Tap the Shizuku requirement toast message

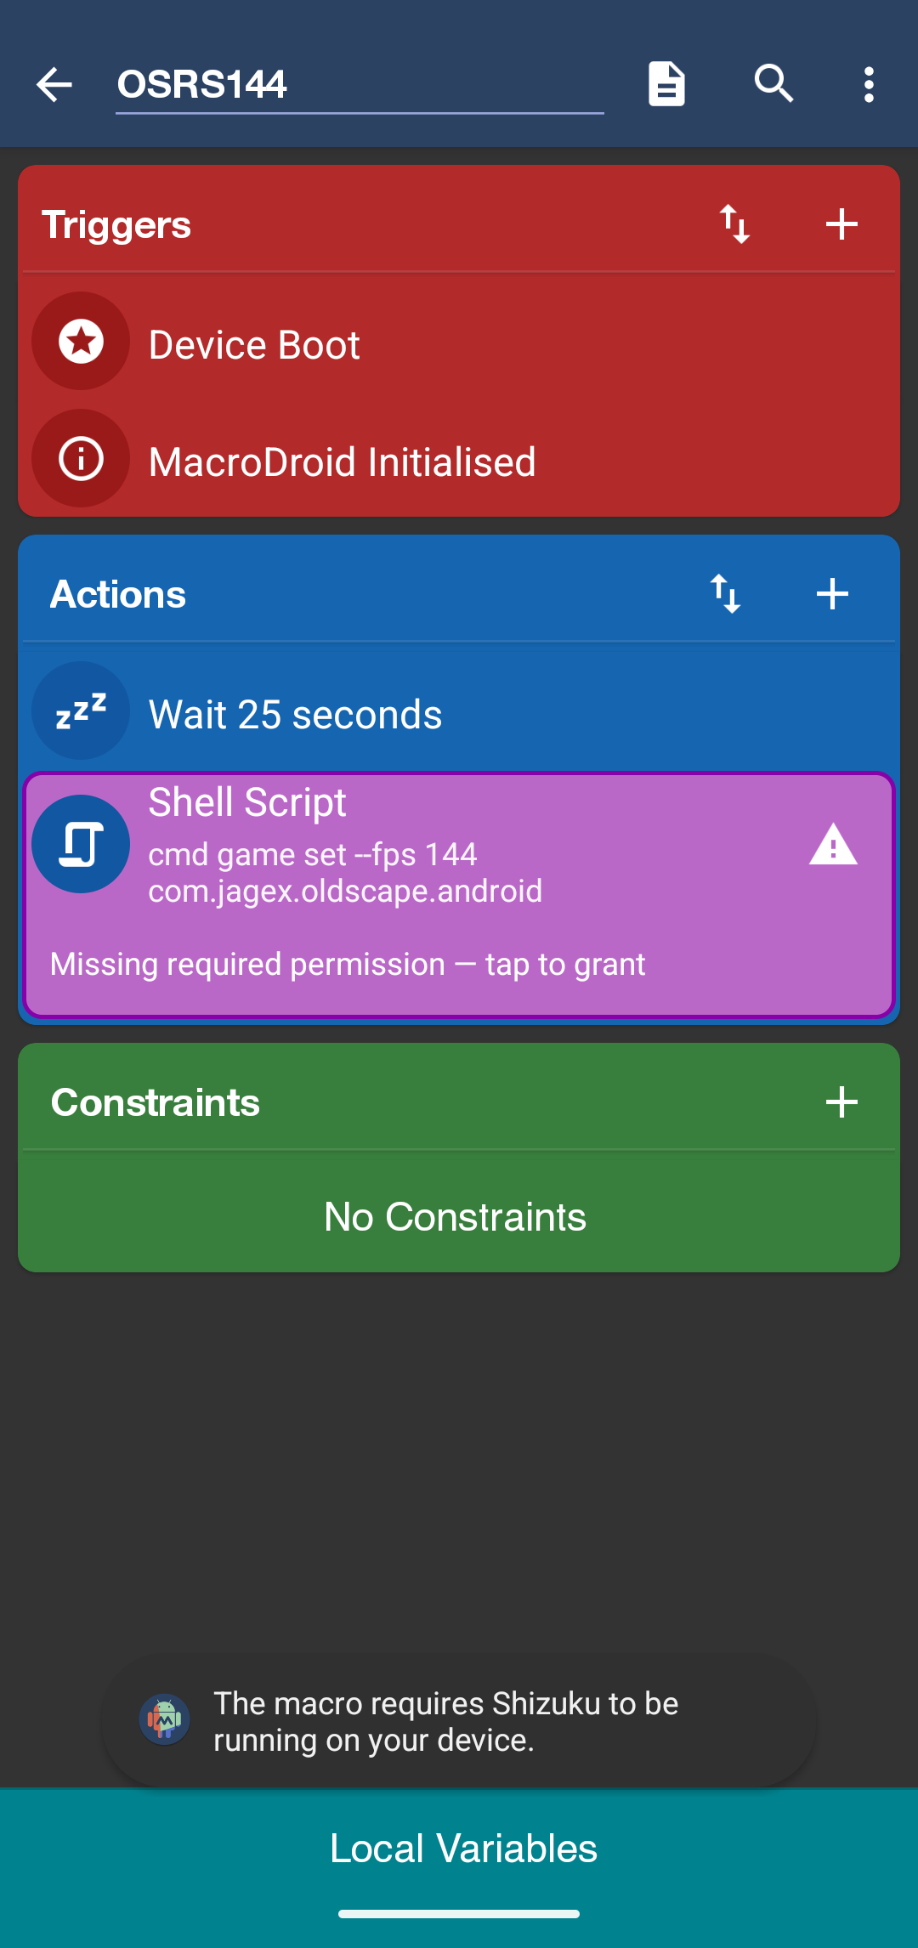[x=459, y=1721]
